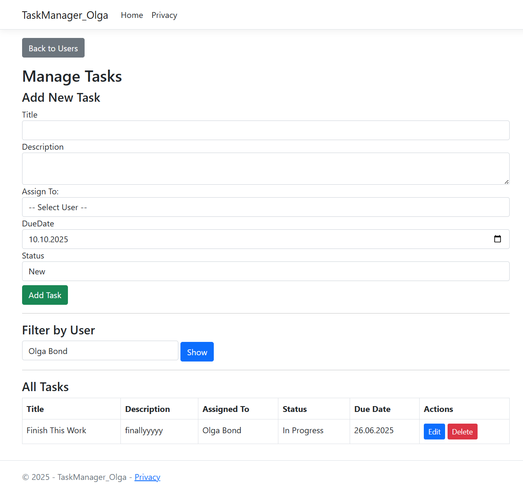This screenshot has width=523, height=492.
Task: Delete the Finish This Work task
Action: (462, 432)
